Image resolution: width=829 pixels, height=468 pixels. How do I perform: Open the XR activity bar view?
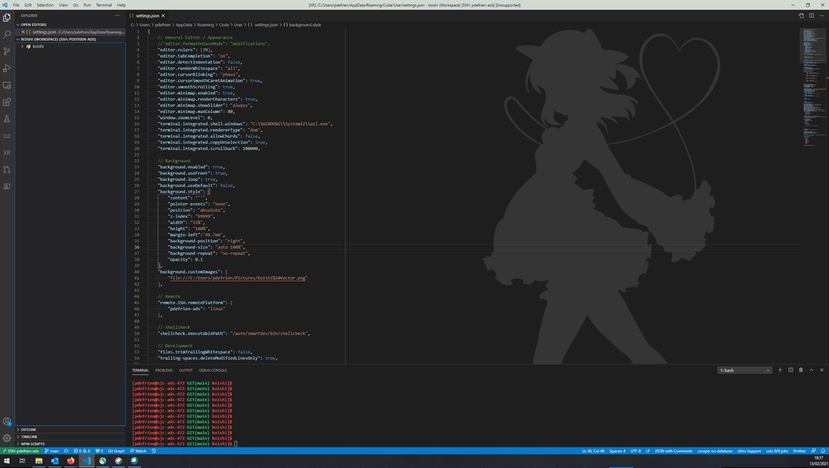[7, 153]
